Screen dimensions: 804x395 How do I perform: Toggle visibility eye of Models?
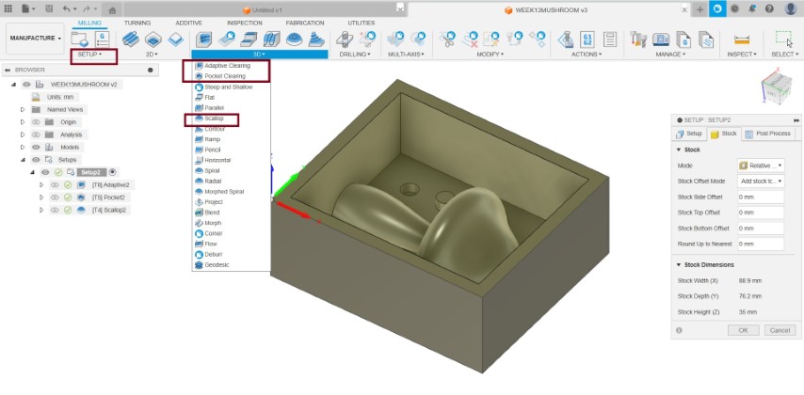click(36, 147)
